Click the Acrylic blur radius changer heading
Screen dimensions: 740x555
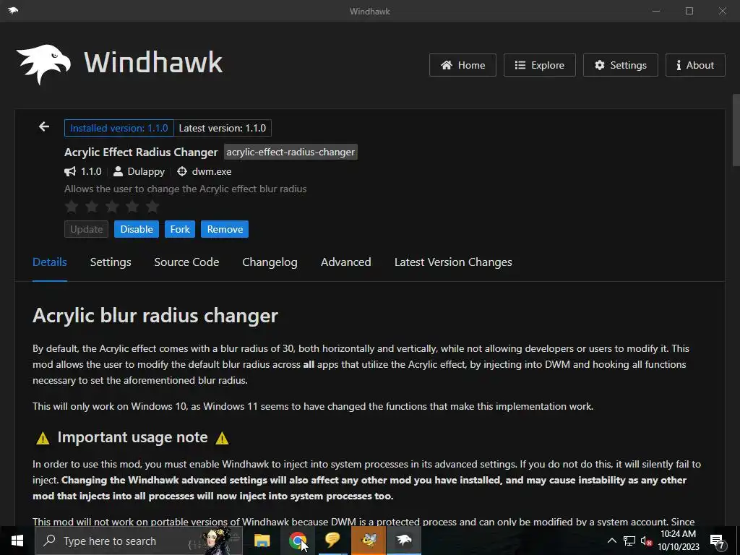[155, 315]
